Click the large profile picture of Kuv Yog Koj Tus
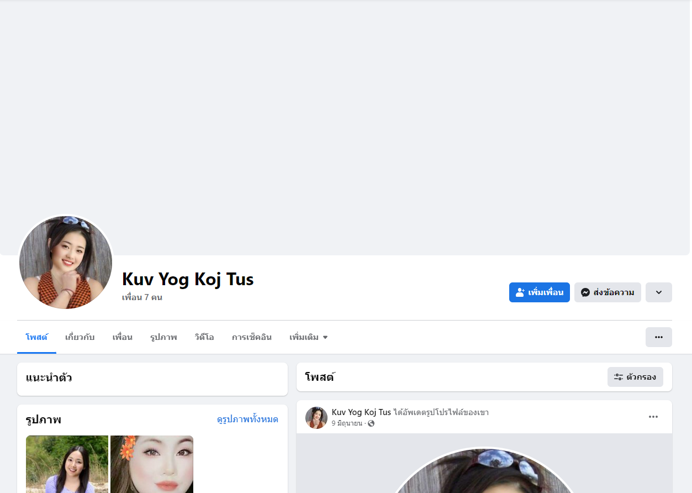The height and width of the screenshot is (493, 692). pyautogui.click(x=66, y=263)
